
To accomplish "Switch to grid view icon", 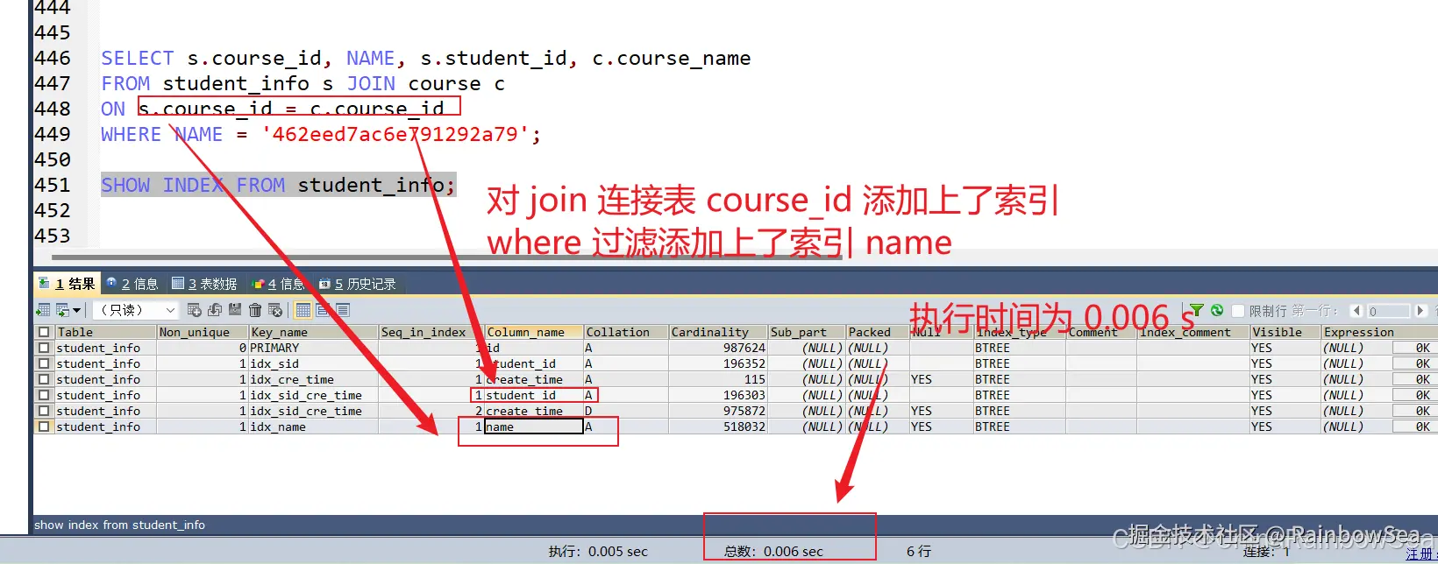I will [303, 310].
